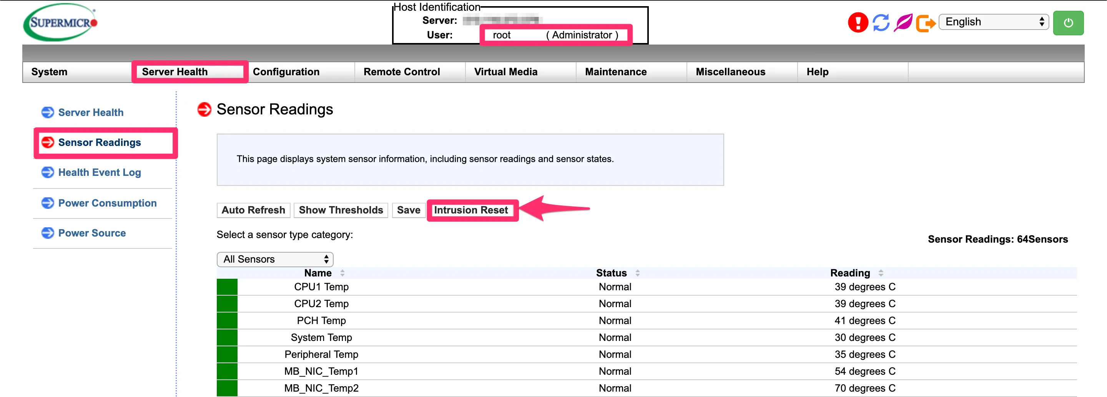This screenshot has width=1107, height=397.
Task: Open the Power Consumption sidebar link
Action: coord(108,203)
